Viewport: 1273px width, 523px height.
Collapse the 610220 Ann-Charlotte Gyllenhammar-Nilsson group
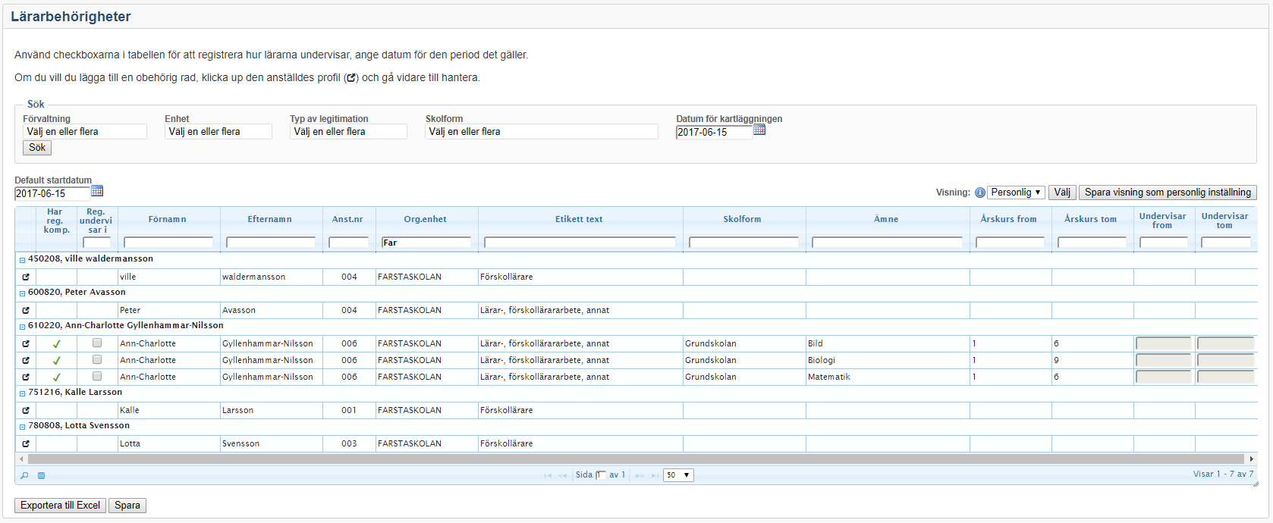[x=22, y=326]
